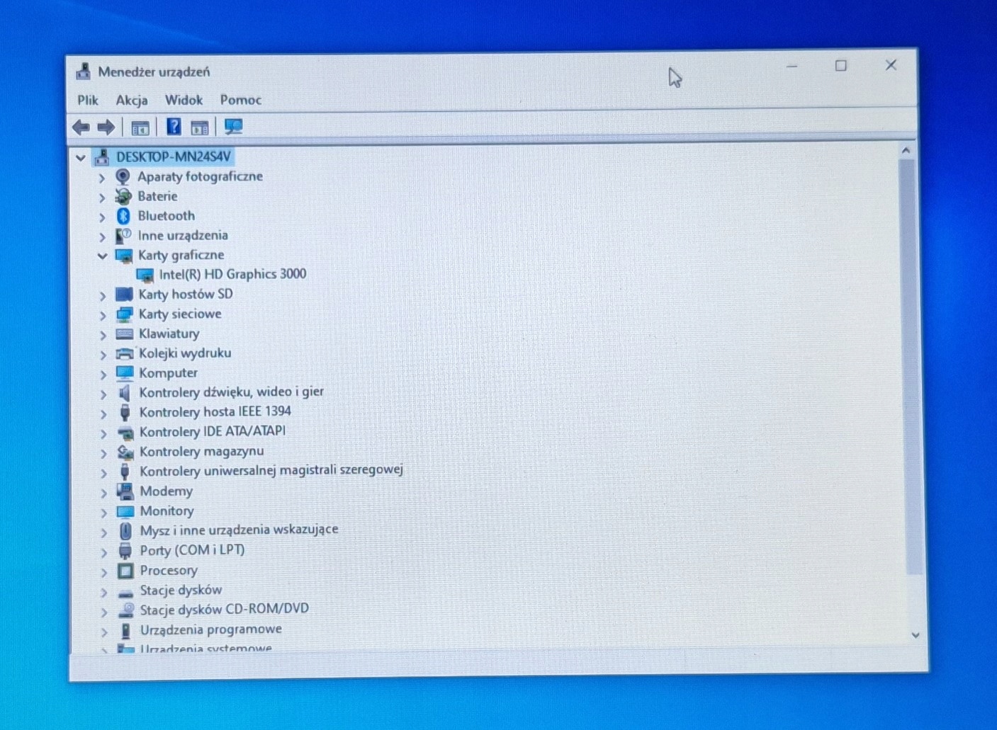997x730 pixels.
Task: Click the Forward arrow toolbar icon
Action: pyautogui.click(x=106, y=127)
